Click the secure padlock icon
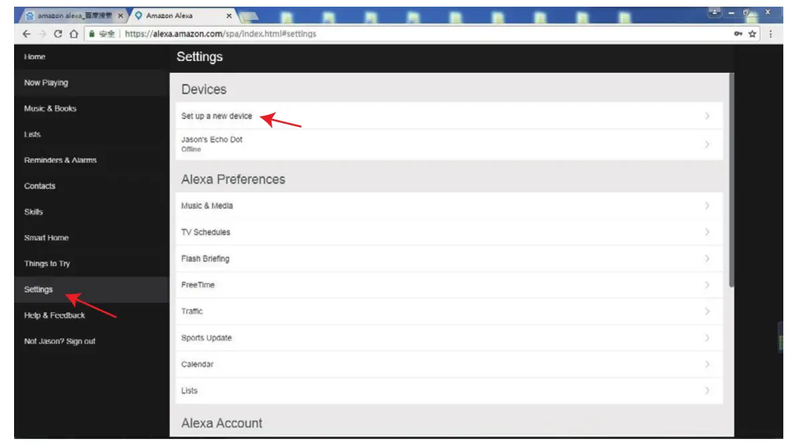This screenshot has height=445, width=790. click(x=92, y=33)
